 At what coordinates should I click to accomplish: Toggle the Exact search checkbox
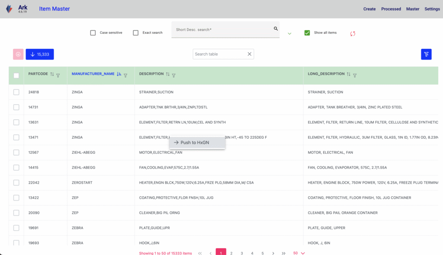(x=136, y=33)
